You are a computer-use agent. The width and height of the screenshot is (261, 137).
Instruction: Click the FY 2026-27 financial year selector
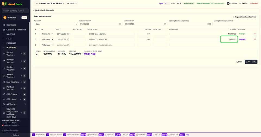point(72,4)
